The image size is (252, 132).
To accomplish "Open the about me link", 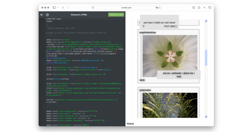I will pyautogui.click(x=188, y=73).
